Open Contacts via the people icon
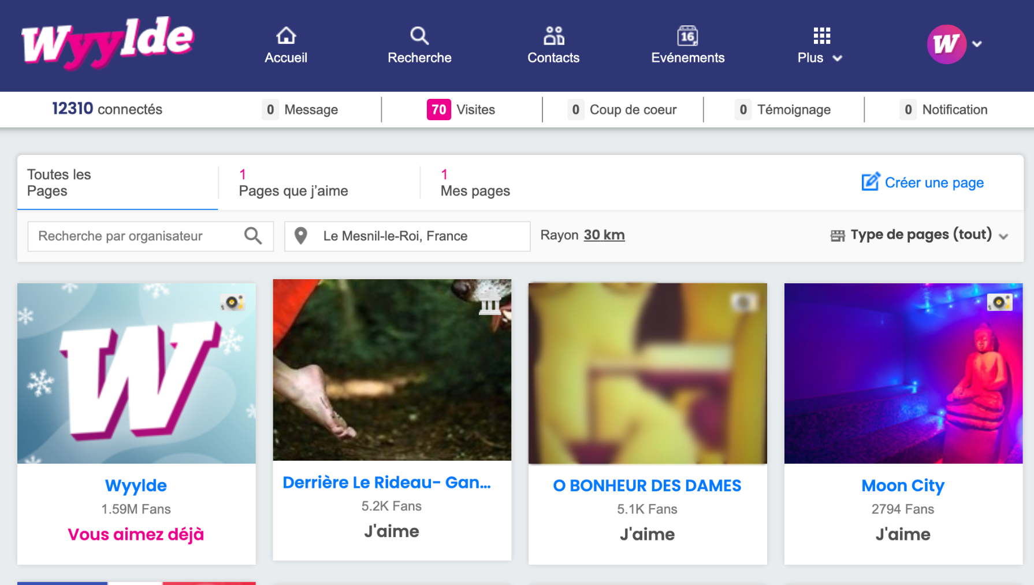The width and height of the screenshot is (1034, 585). tap(553, 35)
